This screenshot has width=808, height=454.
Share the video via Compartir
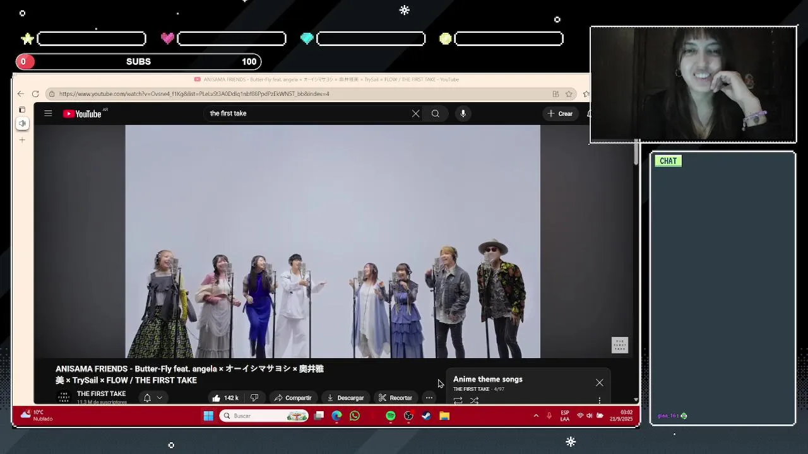293,398
